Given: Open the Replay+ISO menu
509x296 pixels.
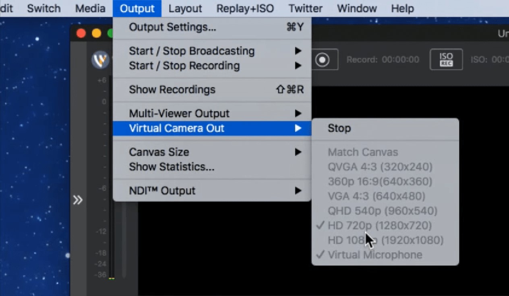Looking at the screenshot, I should (245, 8).
